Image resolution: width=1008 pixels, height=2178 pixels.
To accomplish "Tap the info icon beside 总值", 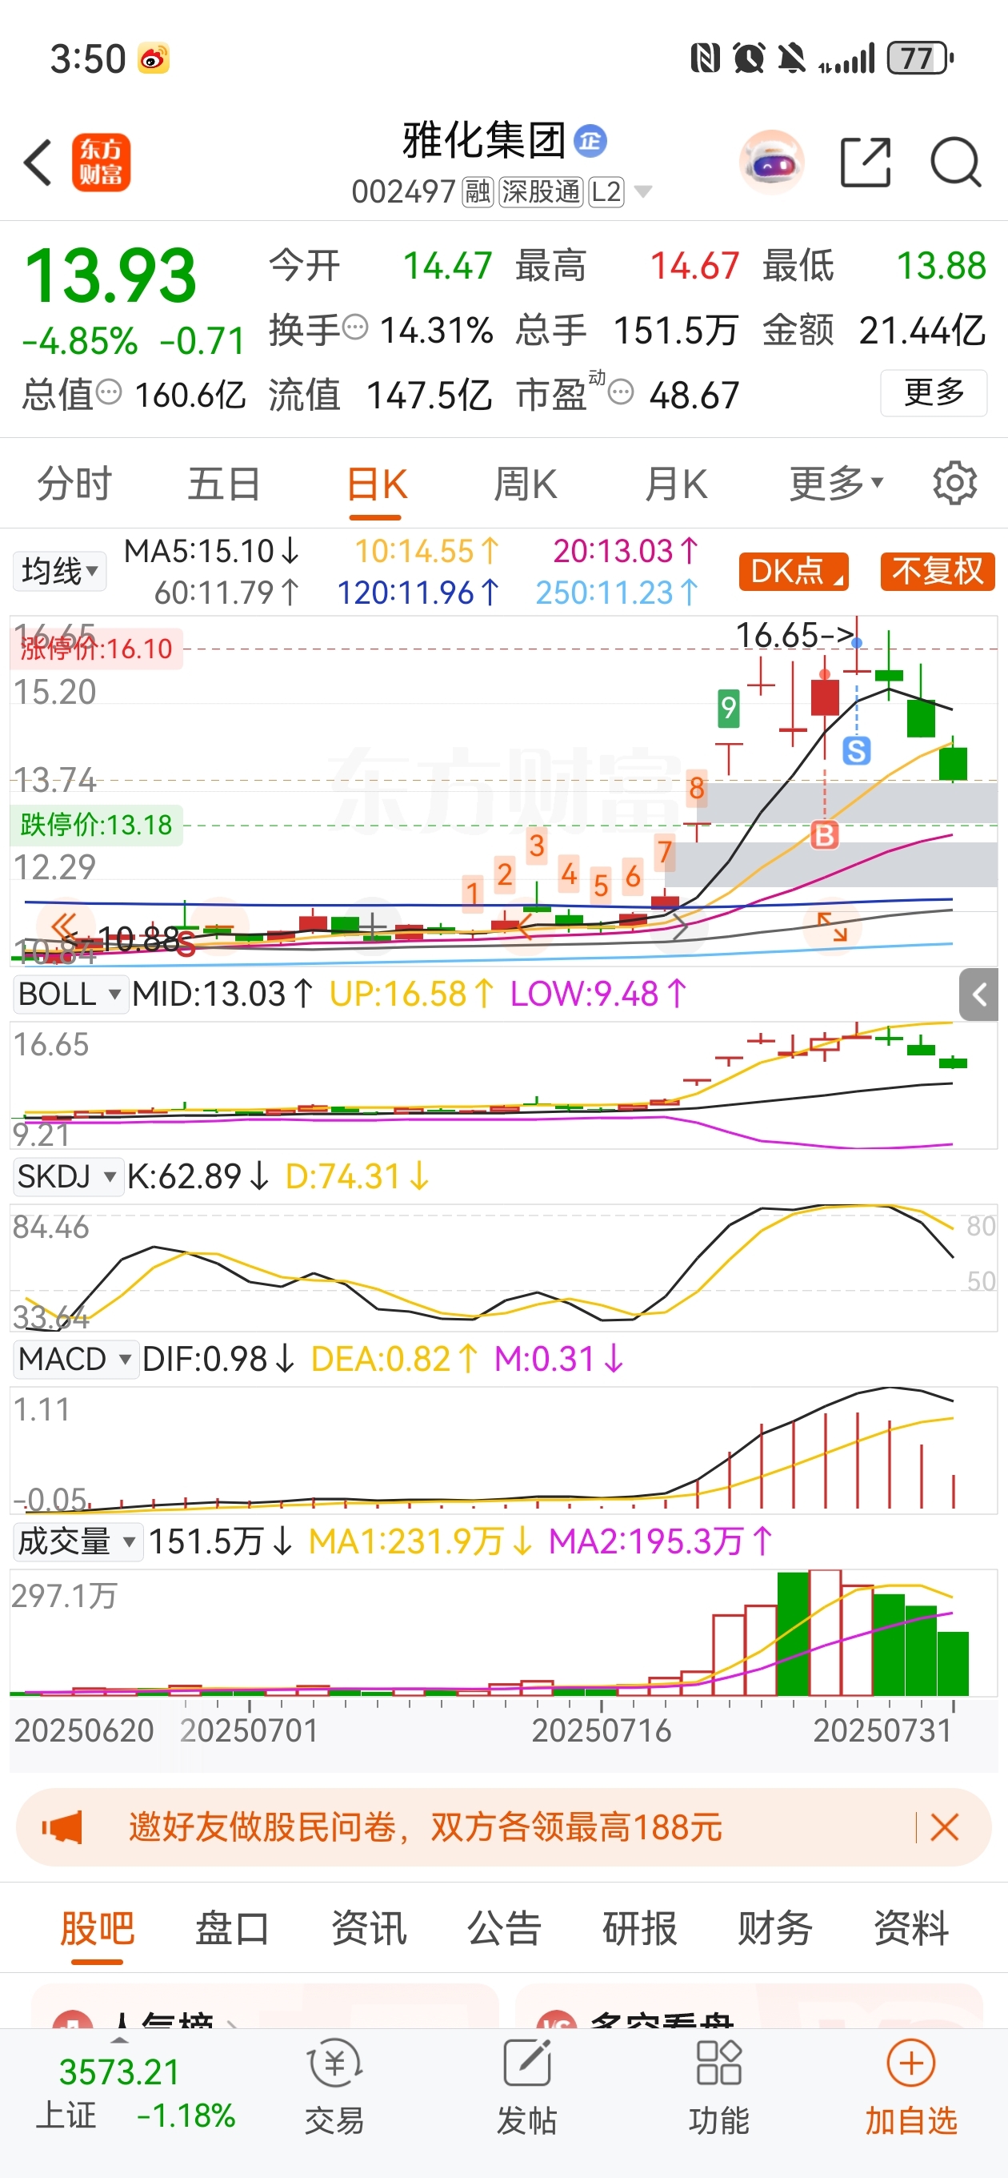I will [109, 392].
